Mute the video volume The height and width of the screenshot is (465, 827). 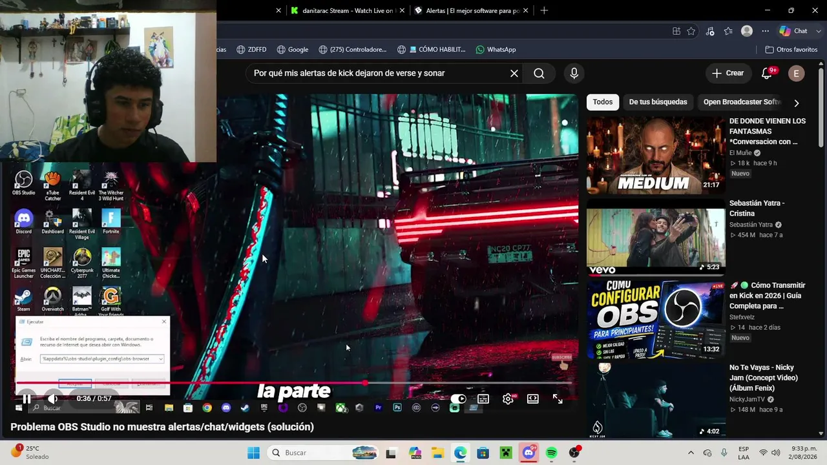click(53, 399)
